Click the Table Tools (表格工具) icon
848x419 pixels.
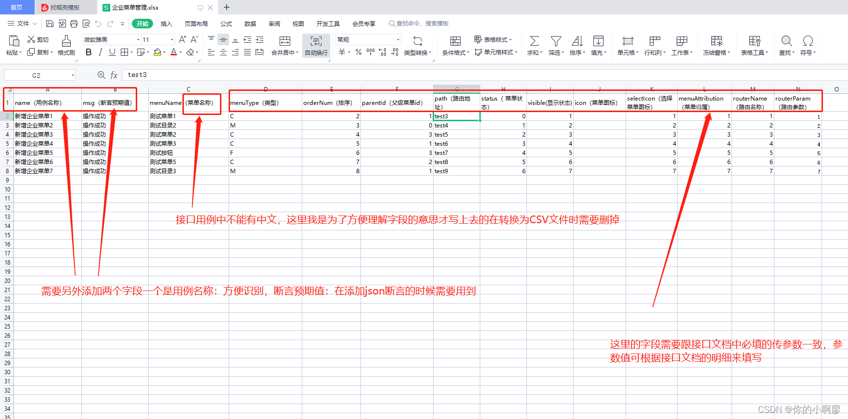click(755, 41)
